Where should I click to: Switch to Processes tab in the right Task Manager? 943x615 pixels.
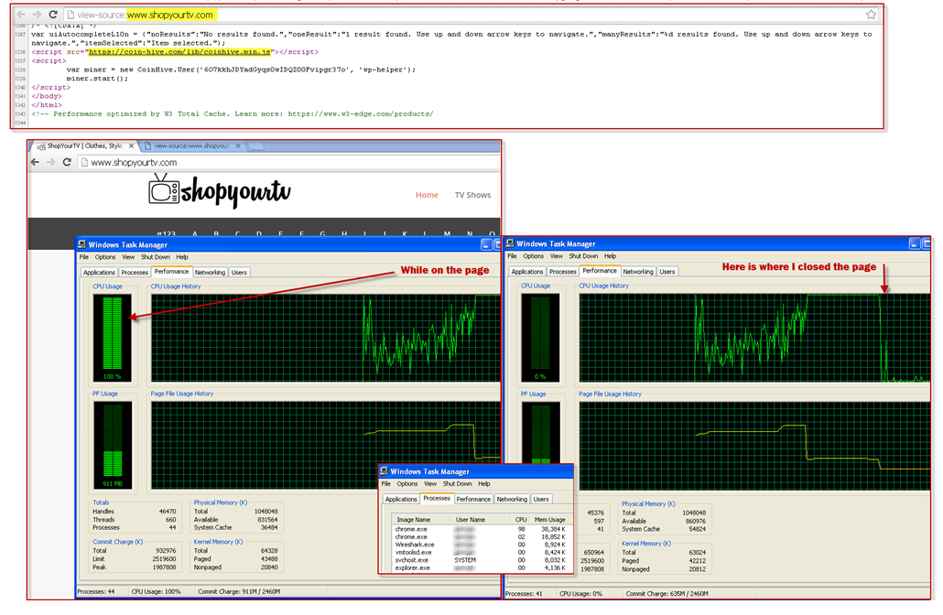pyautogui.click(x=563, y=272)
